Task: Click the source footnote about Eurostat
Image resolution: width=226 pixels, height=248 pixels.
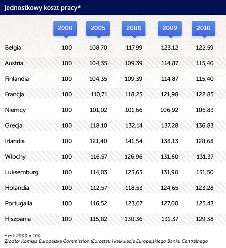Action: coord(106,241)
